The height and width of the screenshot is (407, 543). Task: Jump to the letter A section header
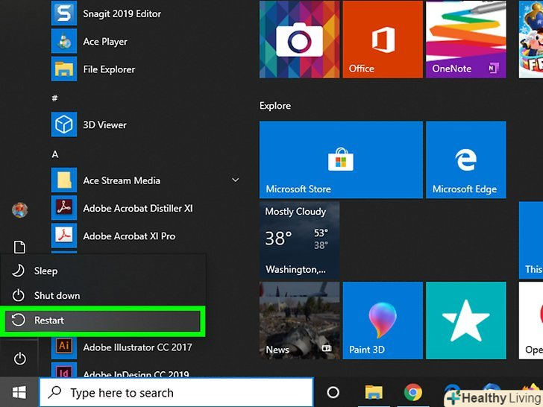(55, 154)
